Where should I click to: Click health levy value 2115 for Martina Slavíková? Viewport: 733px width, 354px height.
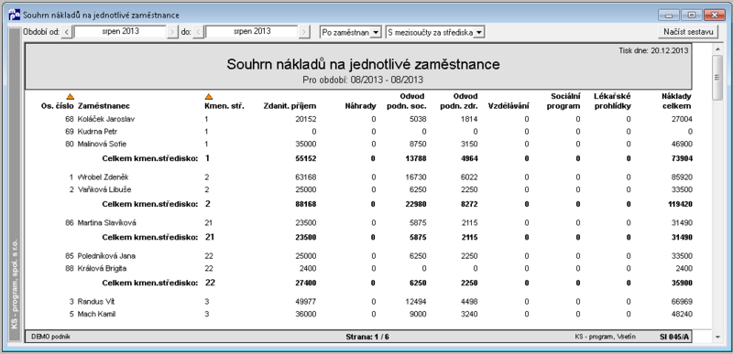tap(470, 223)
